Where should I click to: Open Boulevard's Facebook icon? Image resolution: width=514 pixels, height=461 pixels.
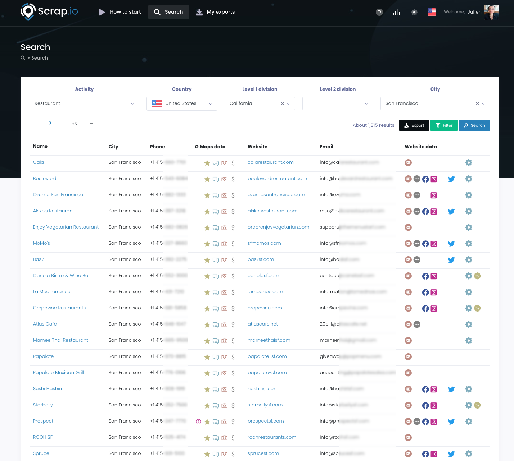pos(425,179)
